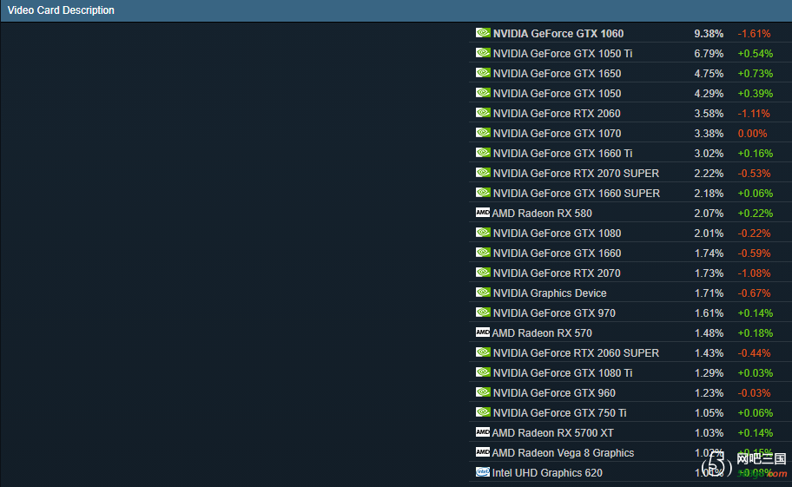Select the NVIDIA GeForce GTX 750 Ti name
The image size is (792, 487).
tap(559, 413)
